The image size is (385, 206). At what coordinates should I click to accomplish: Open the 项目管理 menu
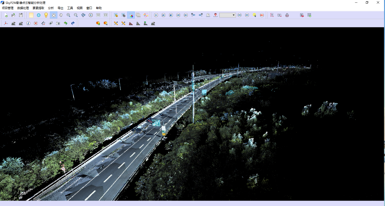click(x=8, y=8)
